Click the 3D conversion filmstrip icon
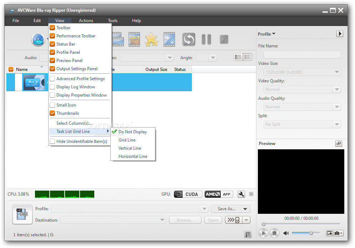 [134, 39]
